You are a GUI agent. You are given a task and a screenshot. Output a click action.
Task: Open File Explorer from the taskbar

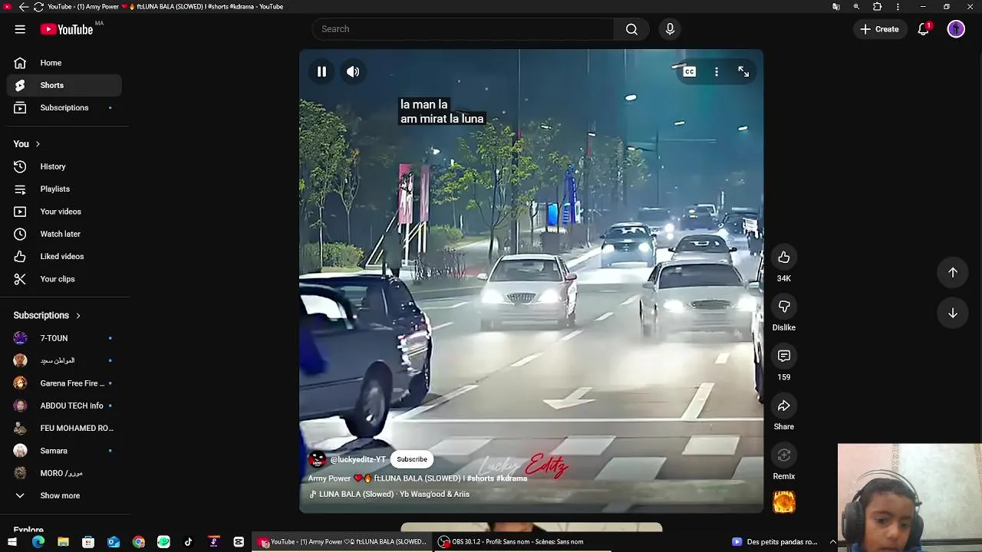63,542
